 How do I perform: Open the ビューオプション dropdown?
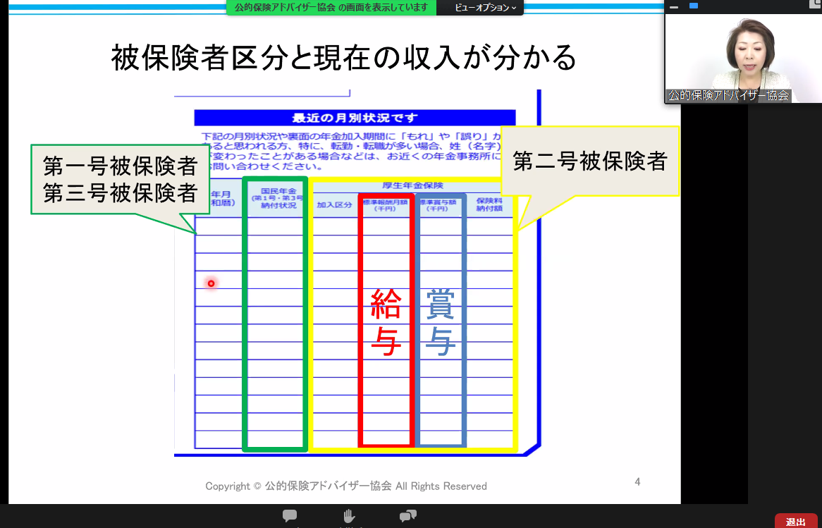click(486, 7)
